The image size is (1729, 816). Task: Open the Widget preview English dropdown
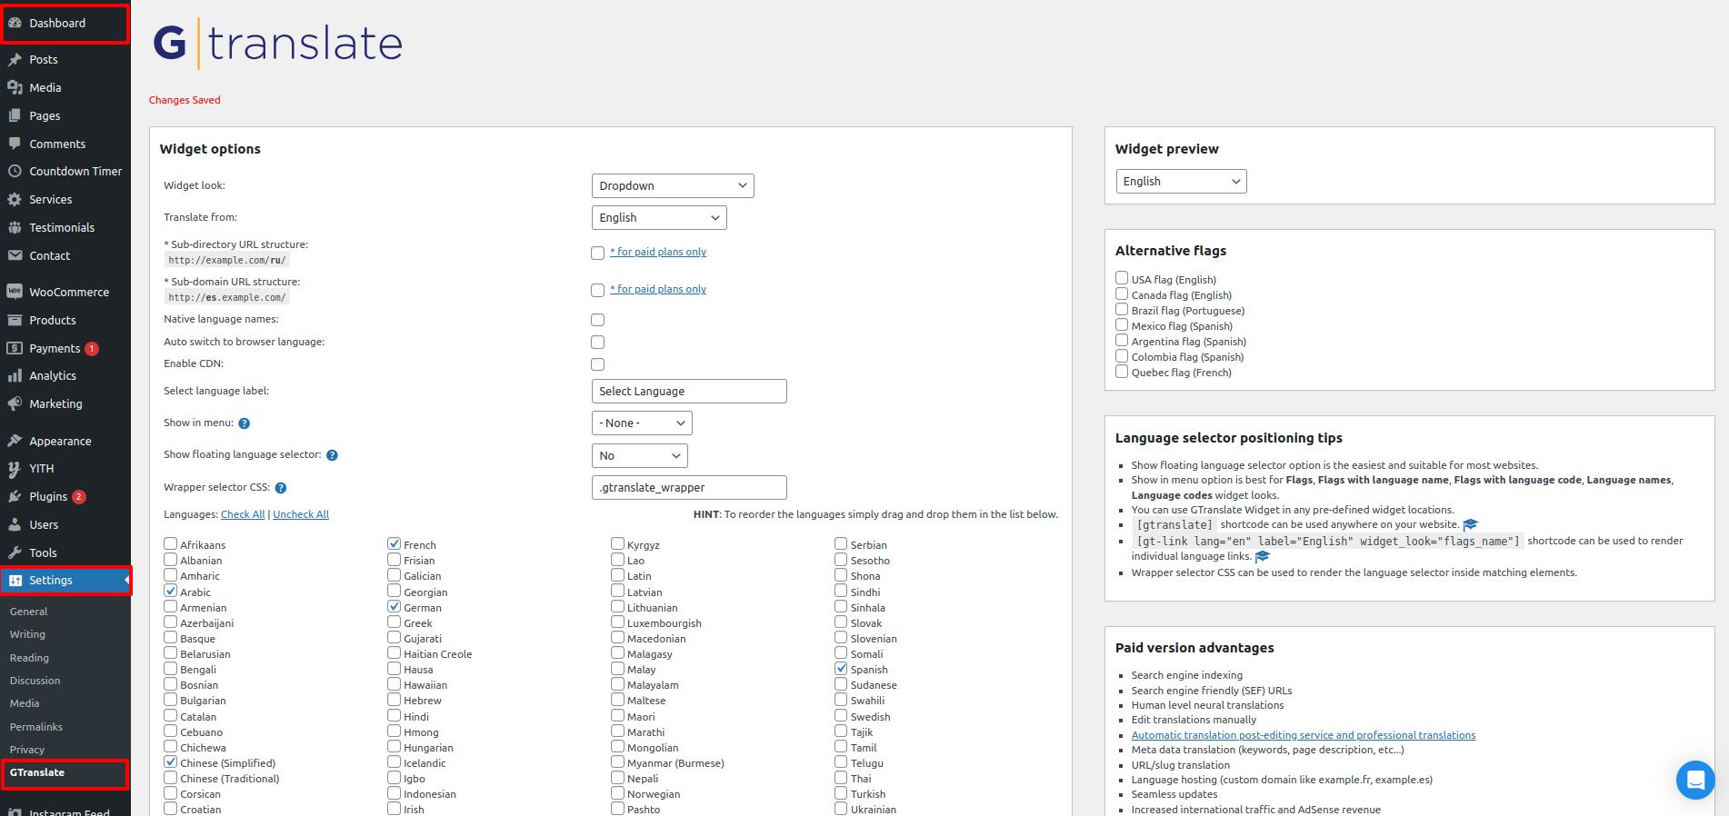point(1182,181)
